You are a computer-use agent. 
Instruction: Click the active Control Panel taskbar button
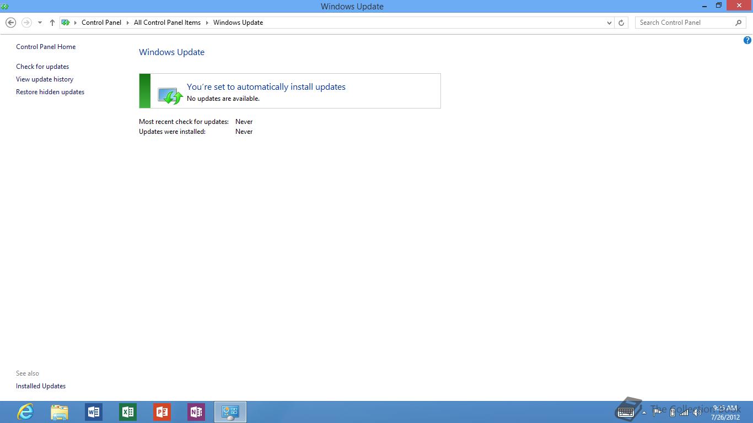[x=230, y=412]
